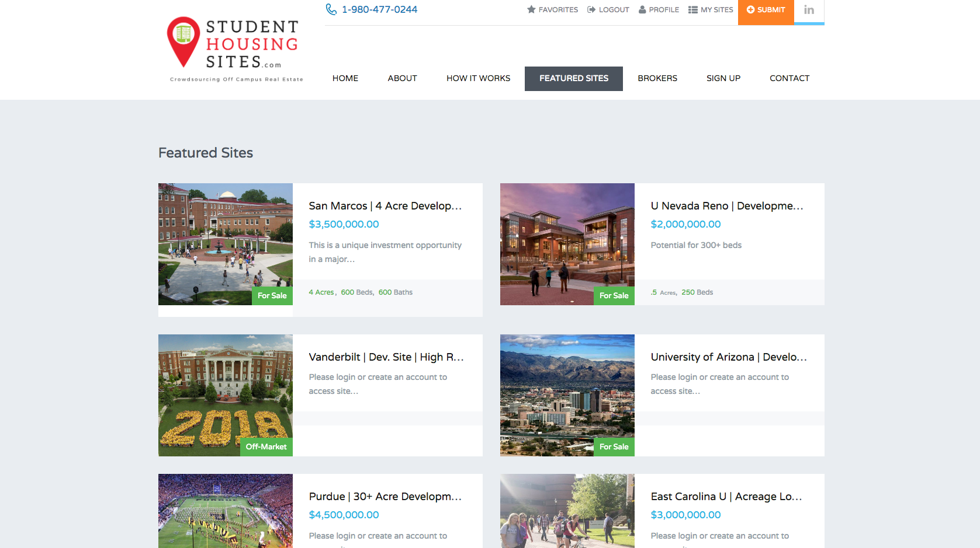Click the San Marcos campus thumbnail
This screenshot has width=980, height=548.
226,244
